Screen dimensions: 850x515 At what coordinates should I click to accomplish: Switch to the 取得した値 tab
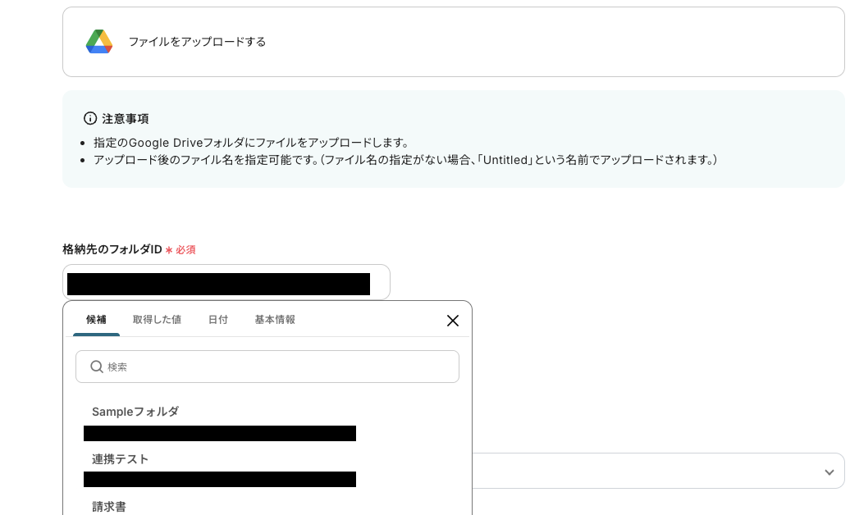click(x=157, y=320)
